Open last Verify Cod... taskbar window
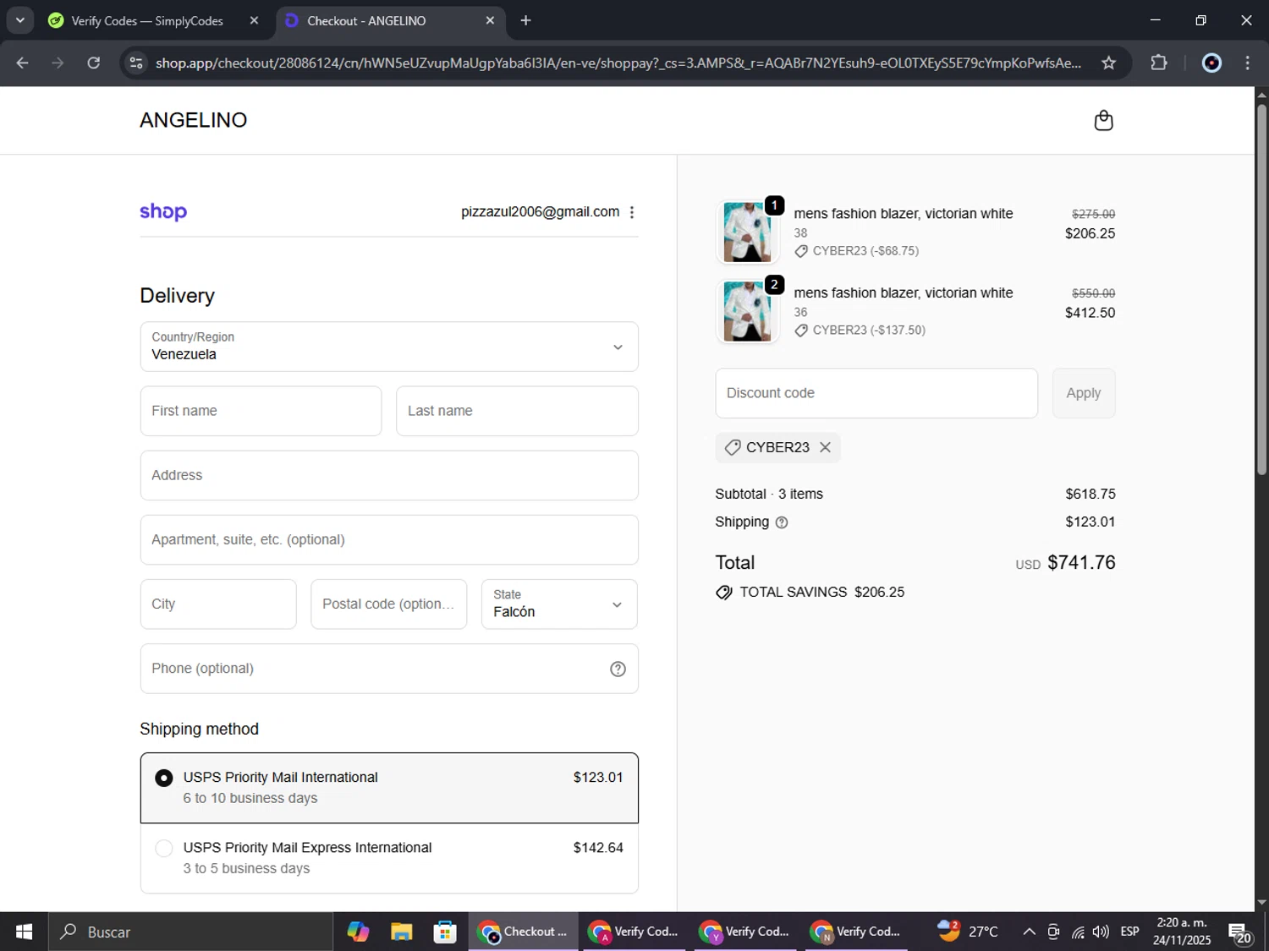Image resolution: width=1269 pixels, height=951 pixels. tap(856, 932)
